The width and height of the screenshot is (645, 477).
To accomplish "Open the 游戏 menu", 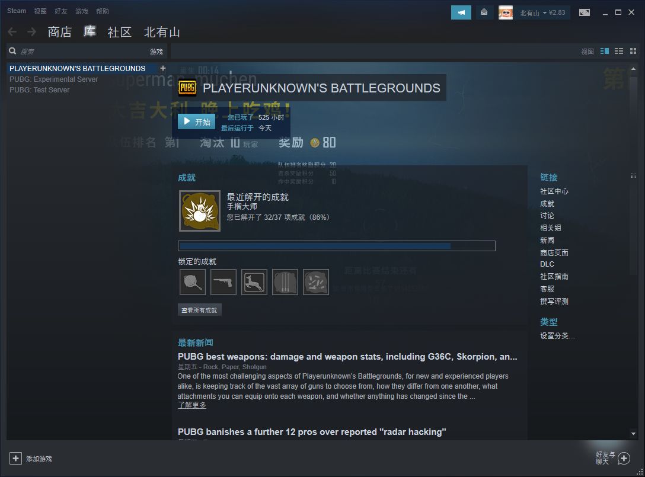I will tap(81, 11).
